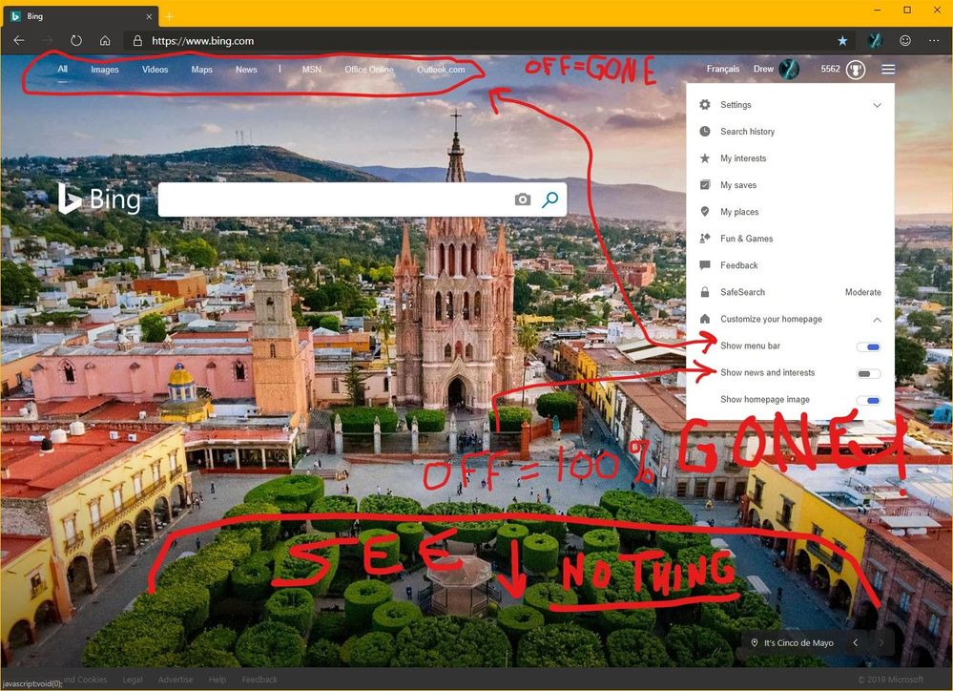The width and height of the screenshot is (953, 691).
Task: Click the Feedback speech bubble icon
Action: (x=704, y=265)
